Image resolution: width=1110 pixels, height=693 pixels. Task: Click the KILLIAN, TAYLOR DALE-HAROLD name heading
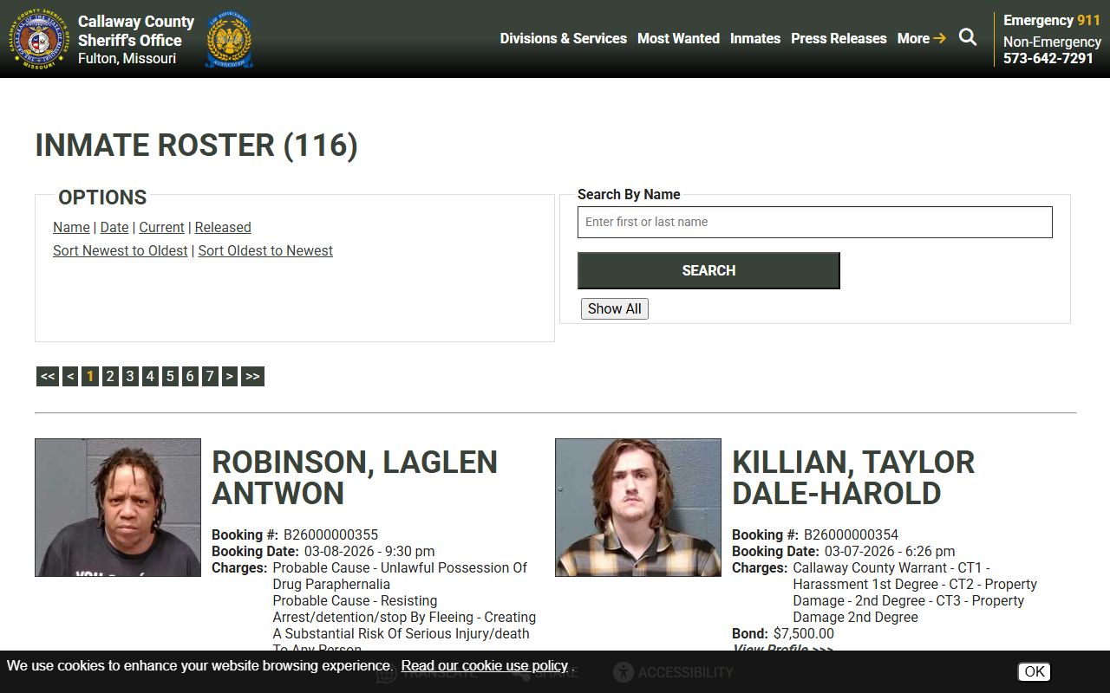pyautogui.click(x=853, y=477)
